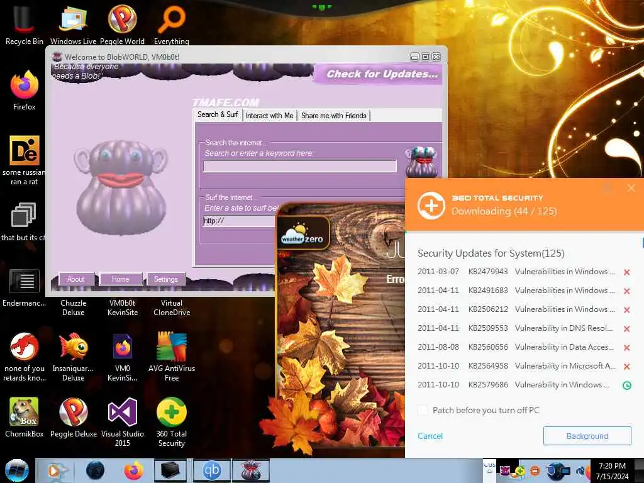Open Visual Studio 2015 desktop icon

[x=122, y=422]
